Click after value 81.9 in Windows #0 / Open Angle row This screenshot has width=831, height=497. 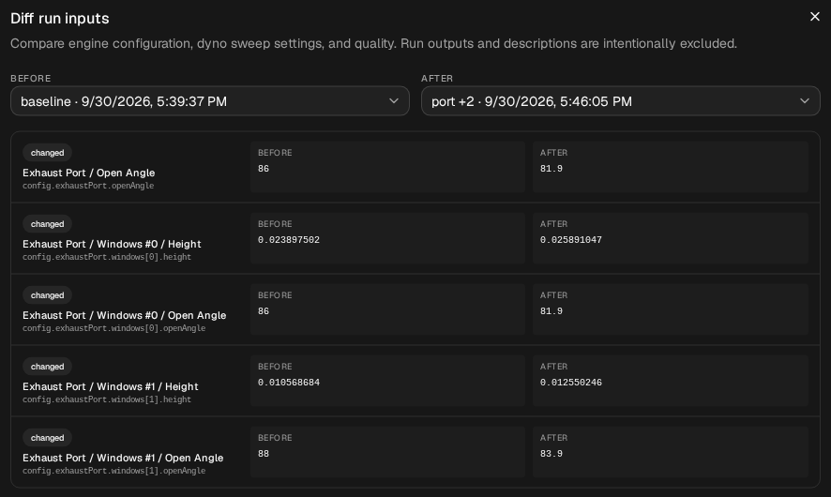click(x=551, y=311)
